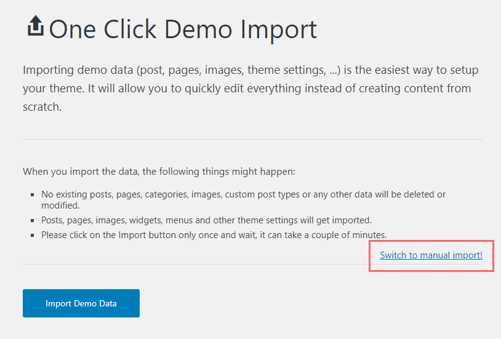Click the horizontal divider below the intro paragraph
501x339 pixels.
point(252,139)
